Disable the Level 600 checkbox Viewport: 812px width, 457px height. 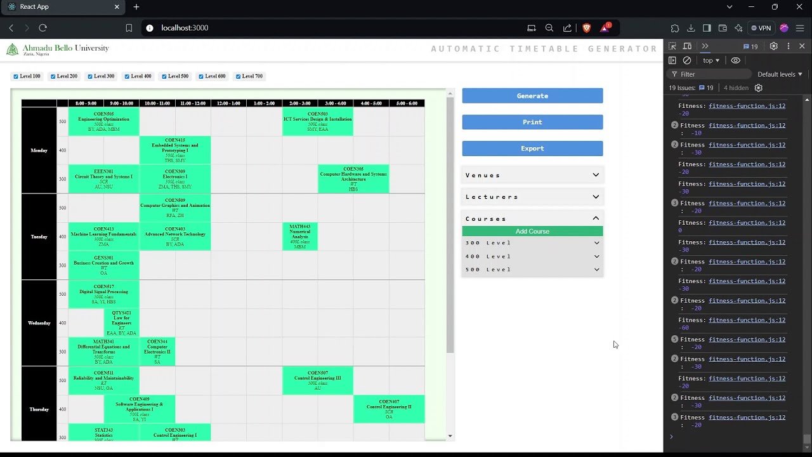201,76
